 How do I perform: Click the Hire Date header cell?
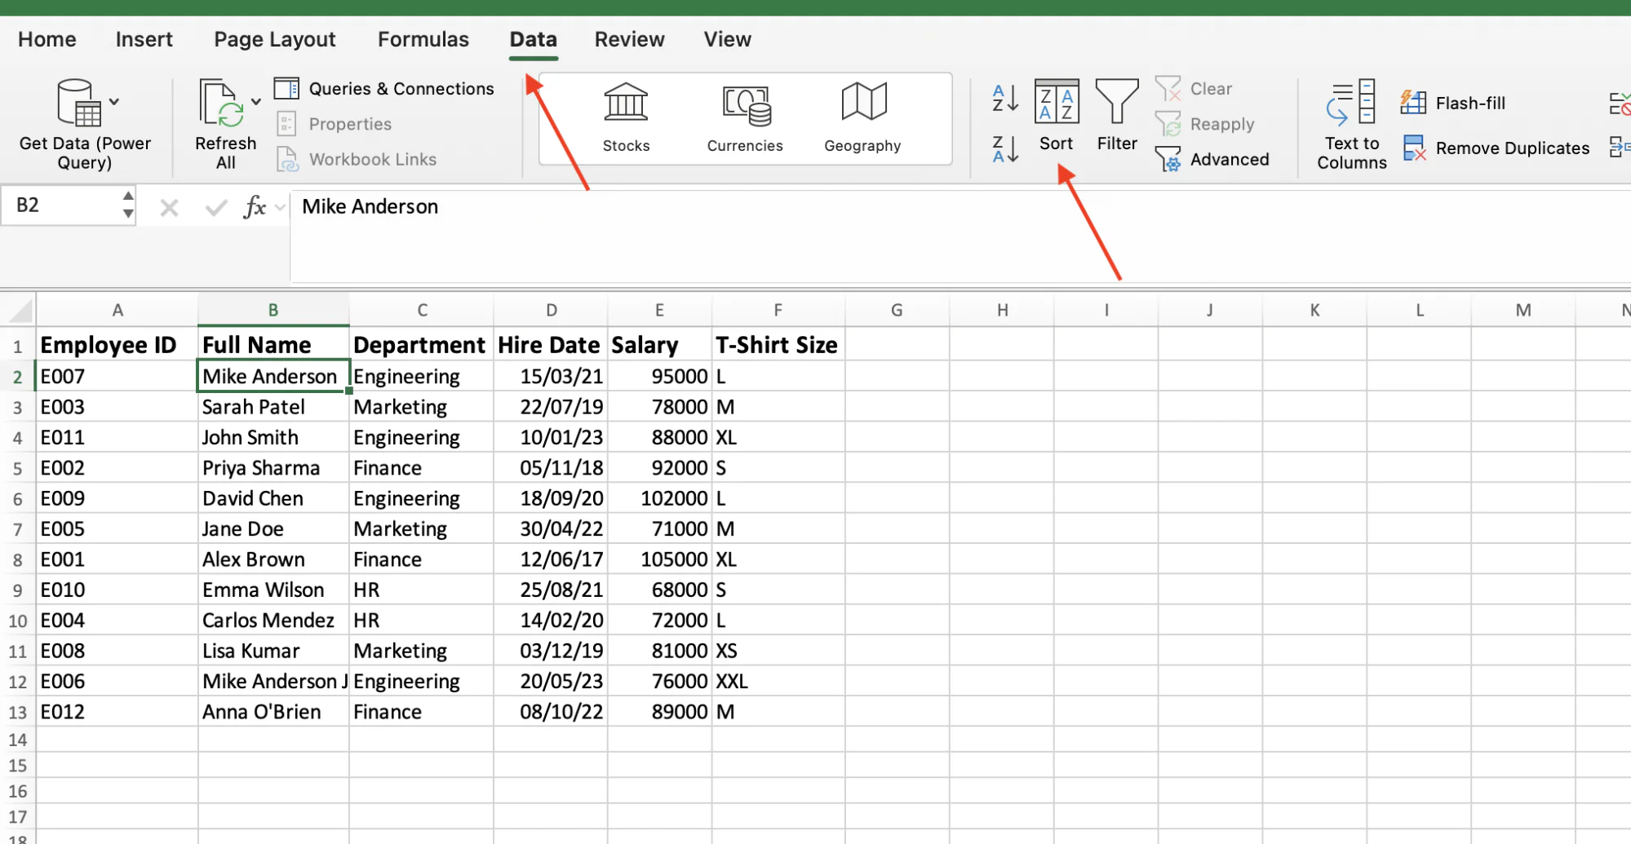(x=551, y=345)
